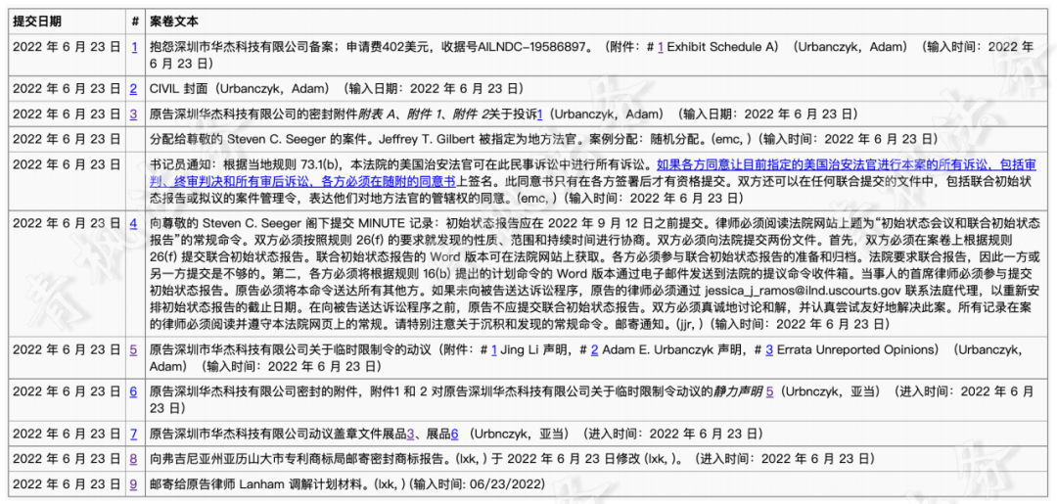1057x504 pixels.
Task: Click the date cell of the CIVIL 封面 row
Action: pyautogui.click(x=67, y=89)
